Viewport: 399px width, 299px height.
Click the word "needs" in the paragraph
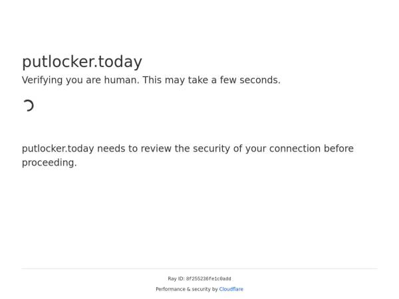(x=110, y=149)
